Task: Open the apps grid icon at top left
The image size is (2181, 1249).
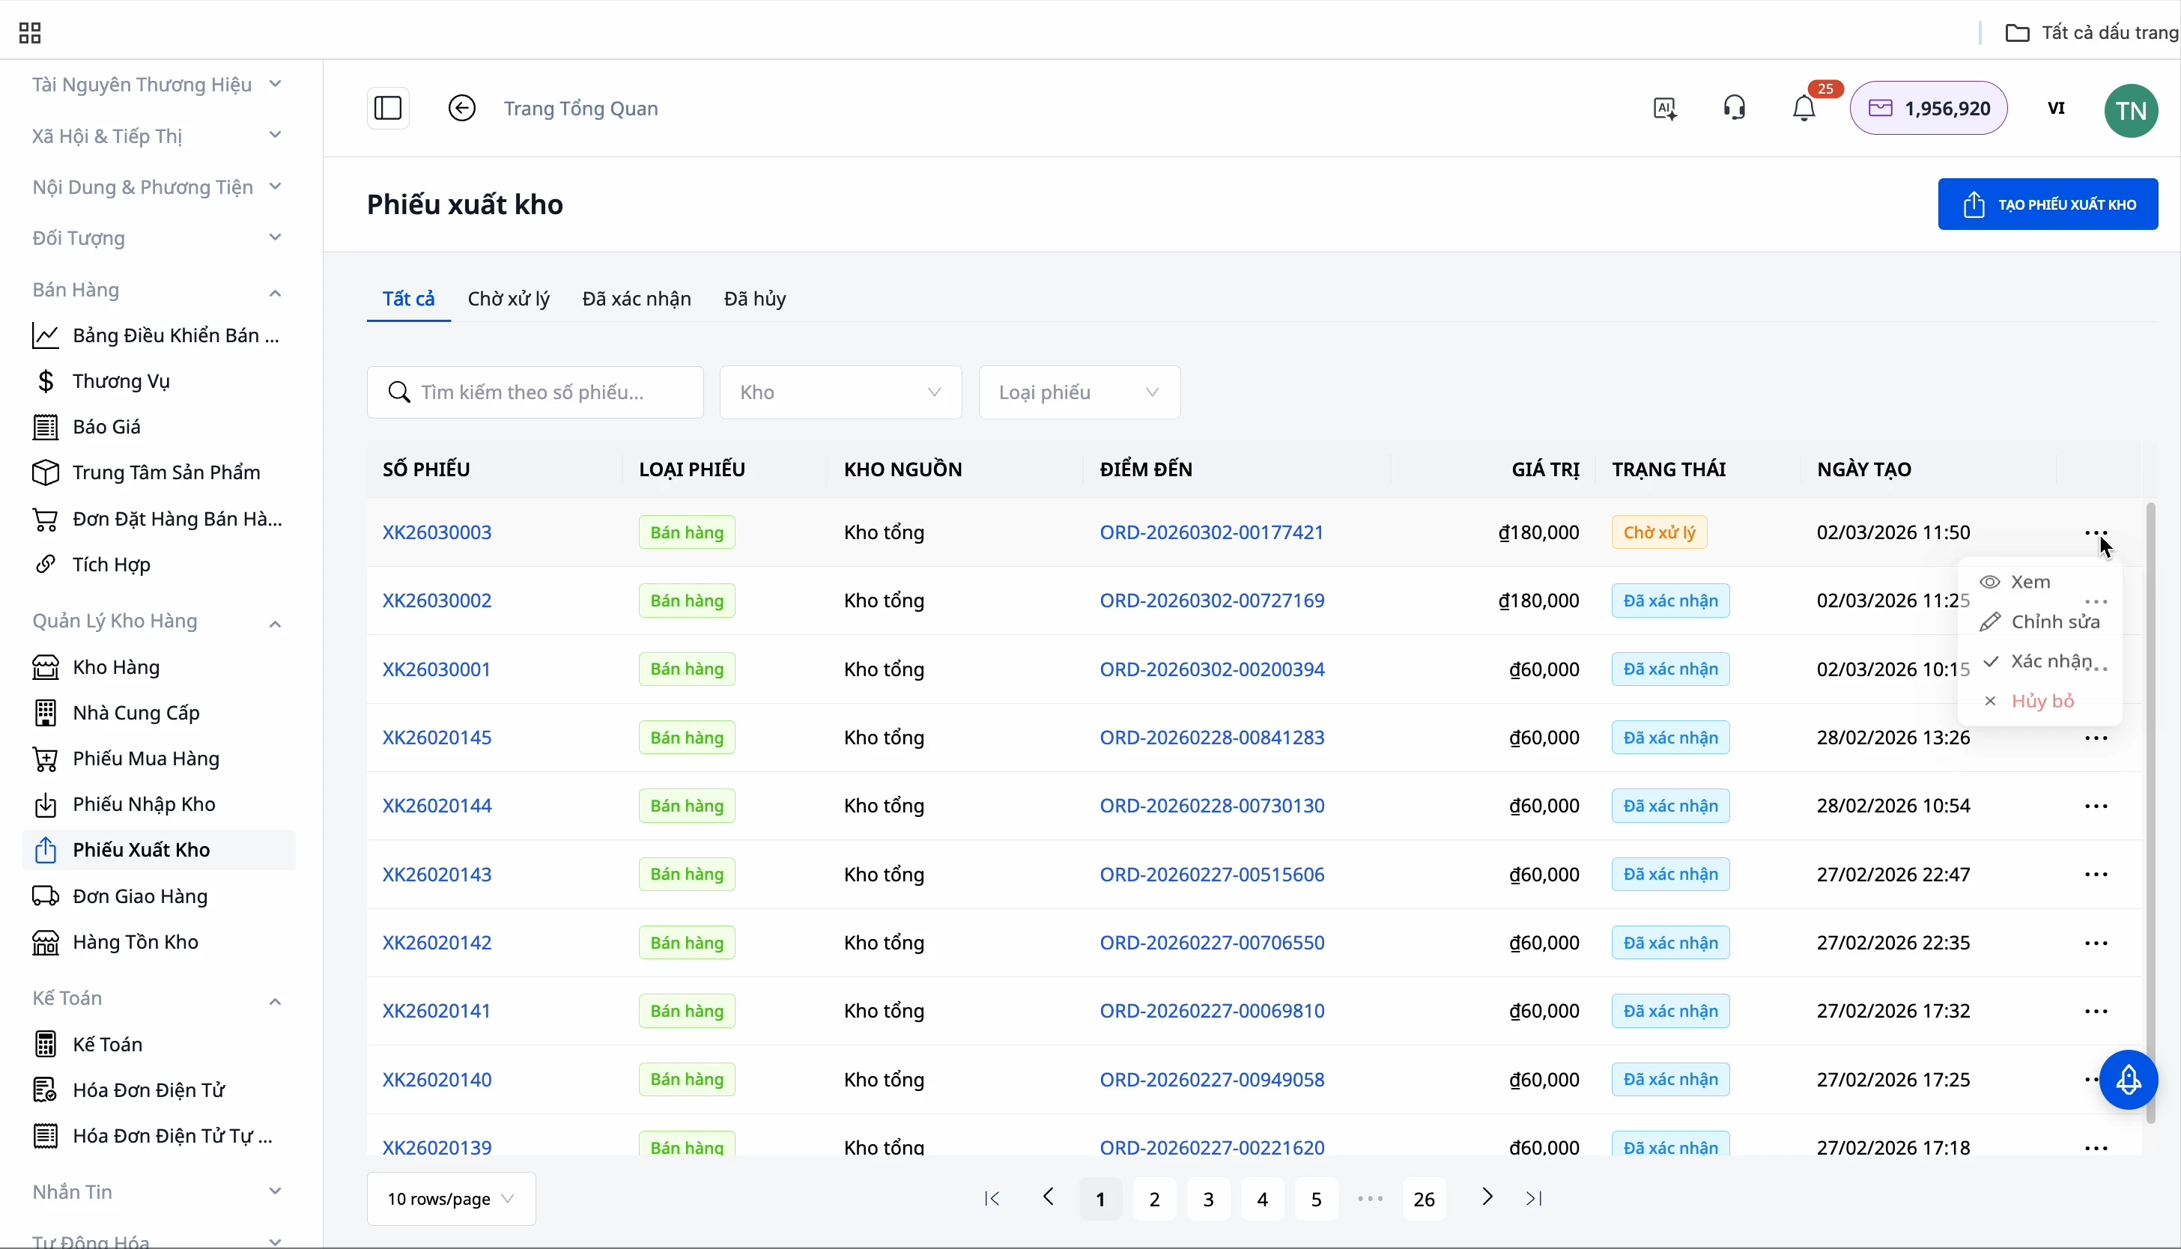Action: pos(30,34)
